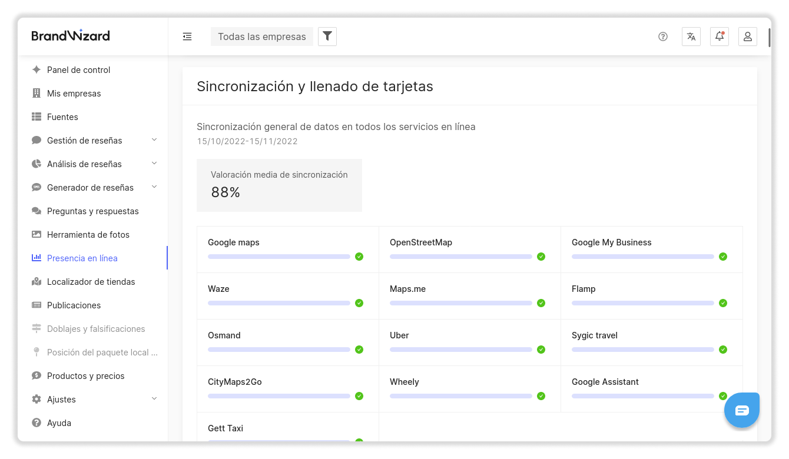Click the Flamp green status checkmark
789x459 pixels.
[723, 303]
